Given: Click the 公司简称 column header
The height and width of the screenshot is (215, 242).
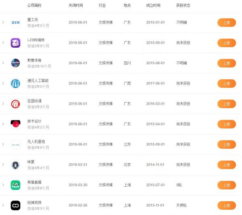Looking at the screenshot, I should tap(34, 5).
